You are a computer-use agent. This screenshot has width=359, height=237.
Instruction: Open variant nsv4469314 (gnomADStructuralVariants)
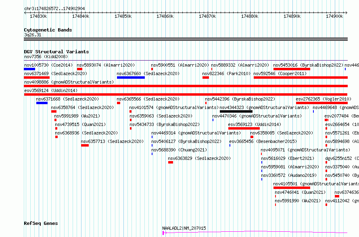196,133
